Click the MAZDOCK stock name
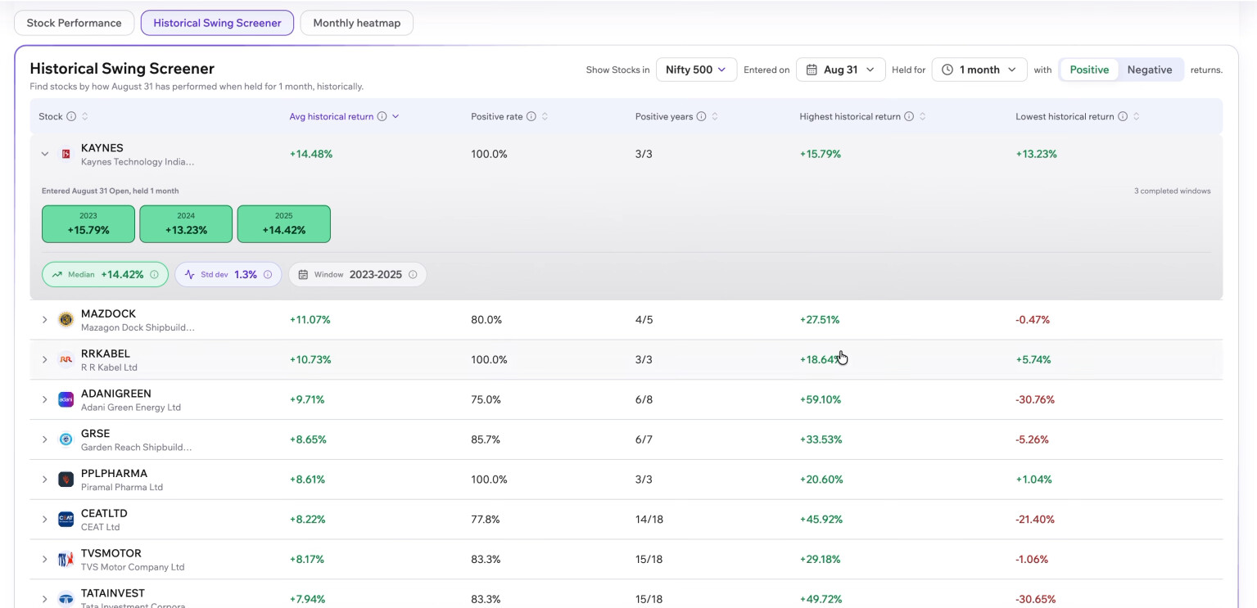This screenshot has width=1257, height=608. coord(108,313)
